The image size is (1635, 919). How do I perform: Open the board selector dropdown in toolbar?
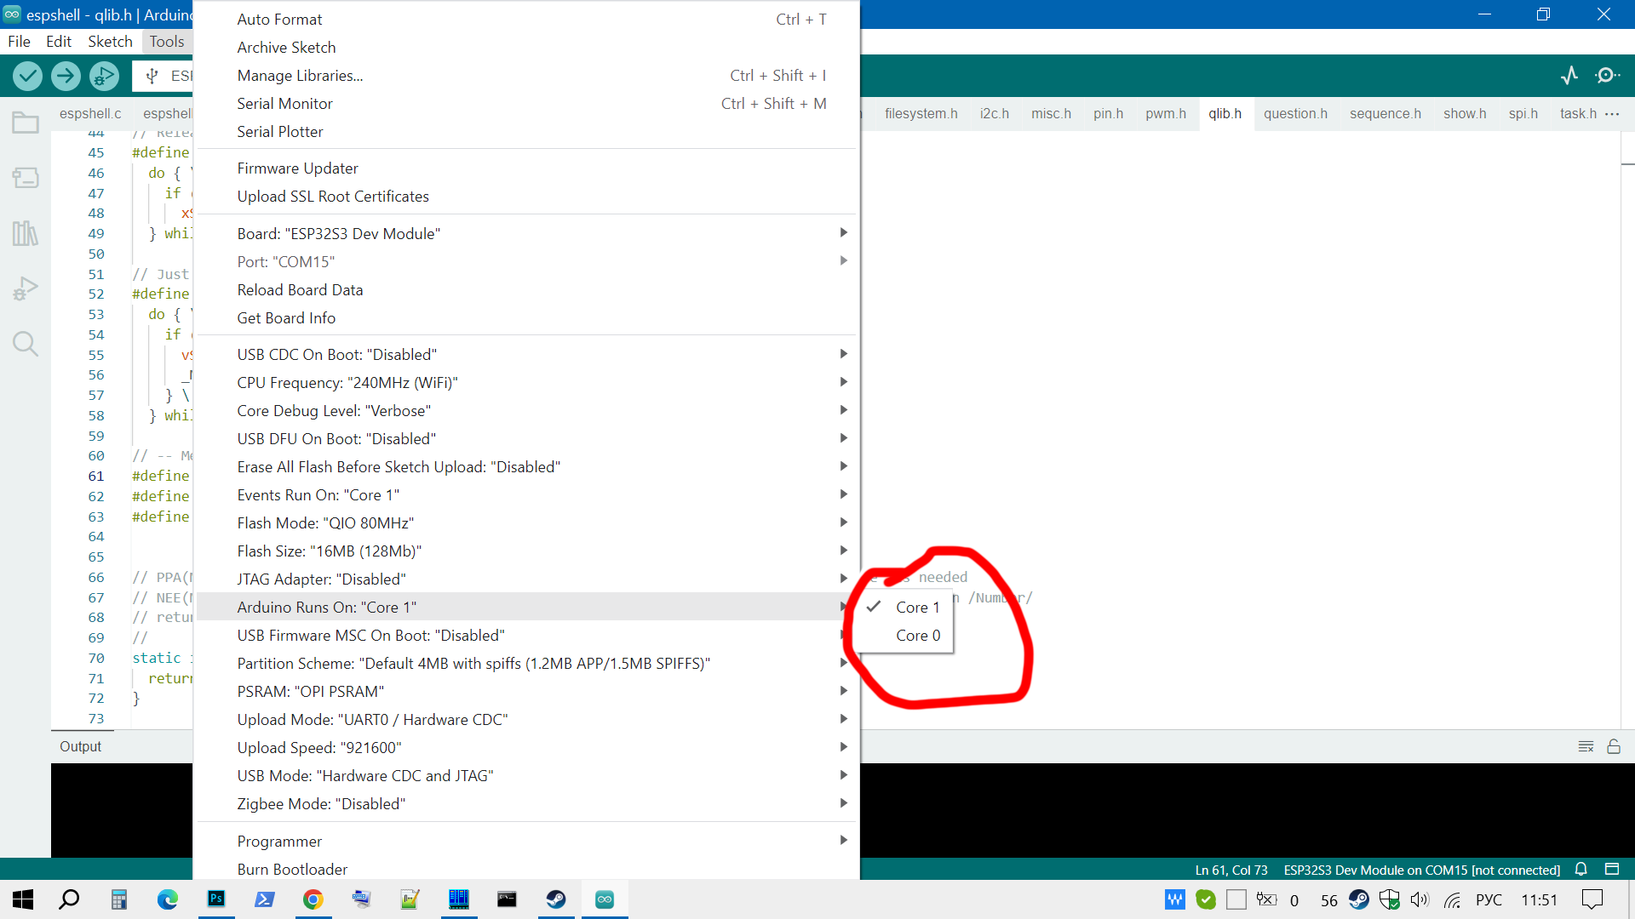pos(163,77)
